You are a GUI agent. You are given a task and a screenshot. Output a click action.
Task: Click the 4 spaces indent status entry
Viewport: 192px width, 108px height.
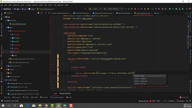tap(172, 101)
